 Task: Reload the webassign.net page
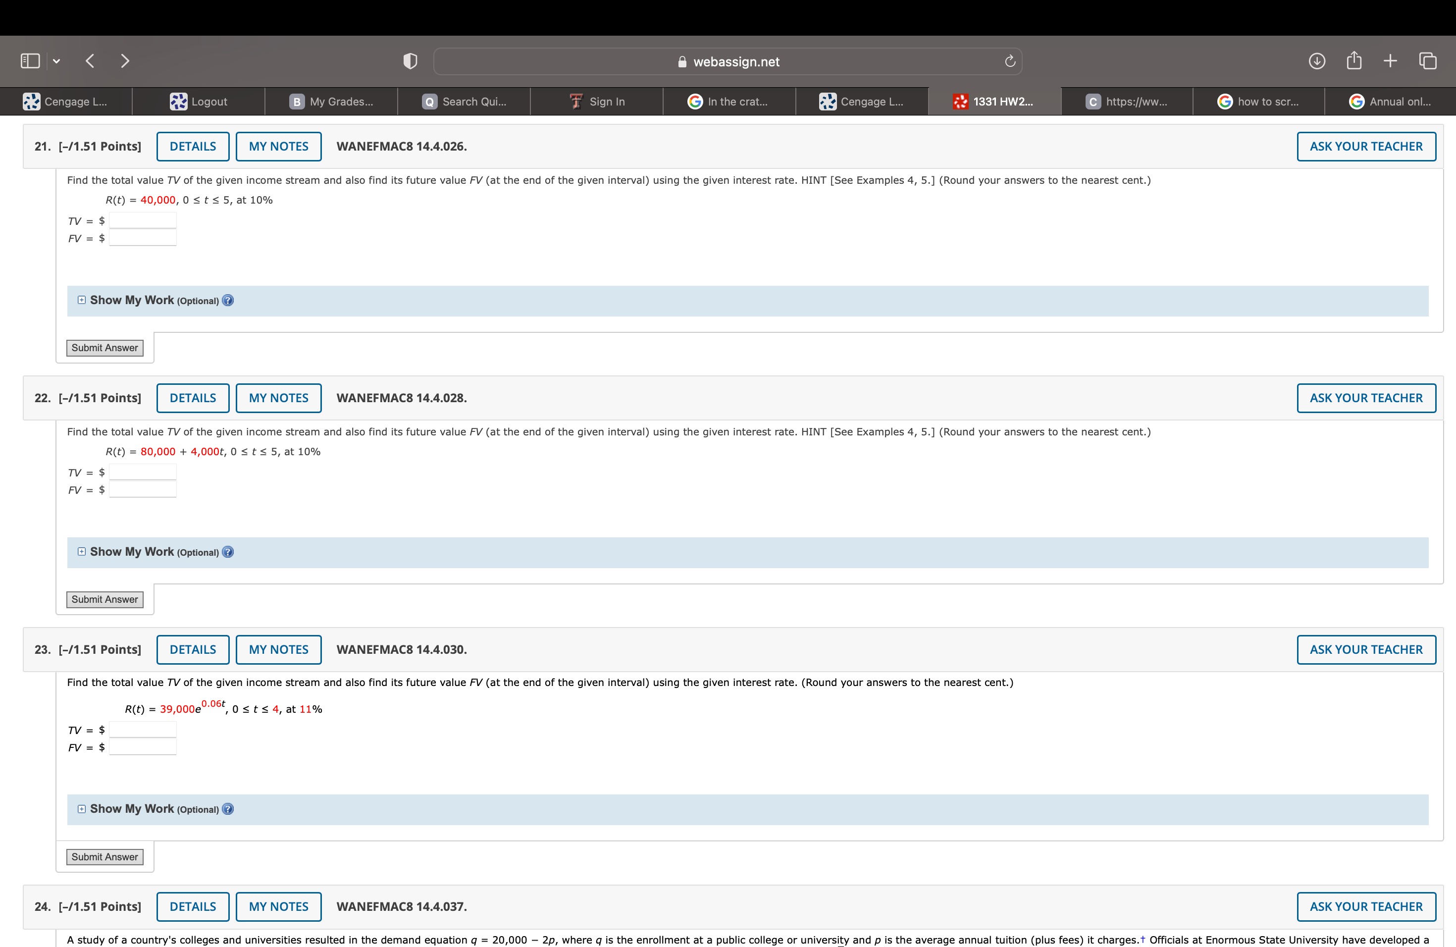pyautogui.click(x=1009, y=61)
